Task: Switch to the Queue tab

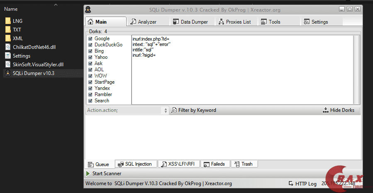Action: (x=99, y=164)
